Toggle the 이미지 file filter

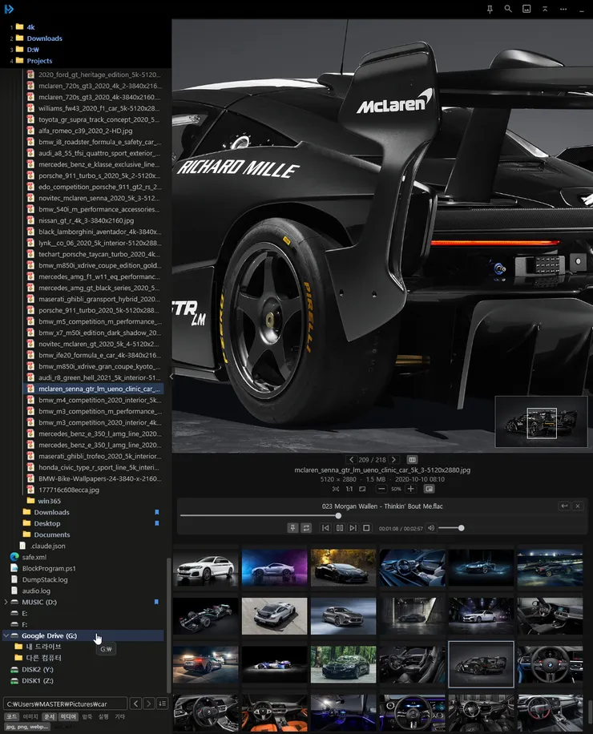coord(30,716)
